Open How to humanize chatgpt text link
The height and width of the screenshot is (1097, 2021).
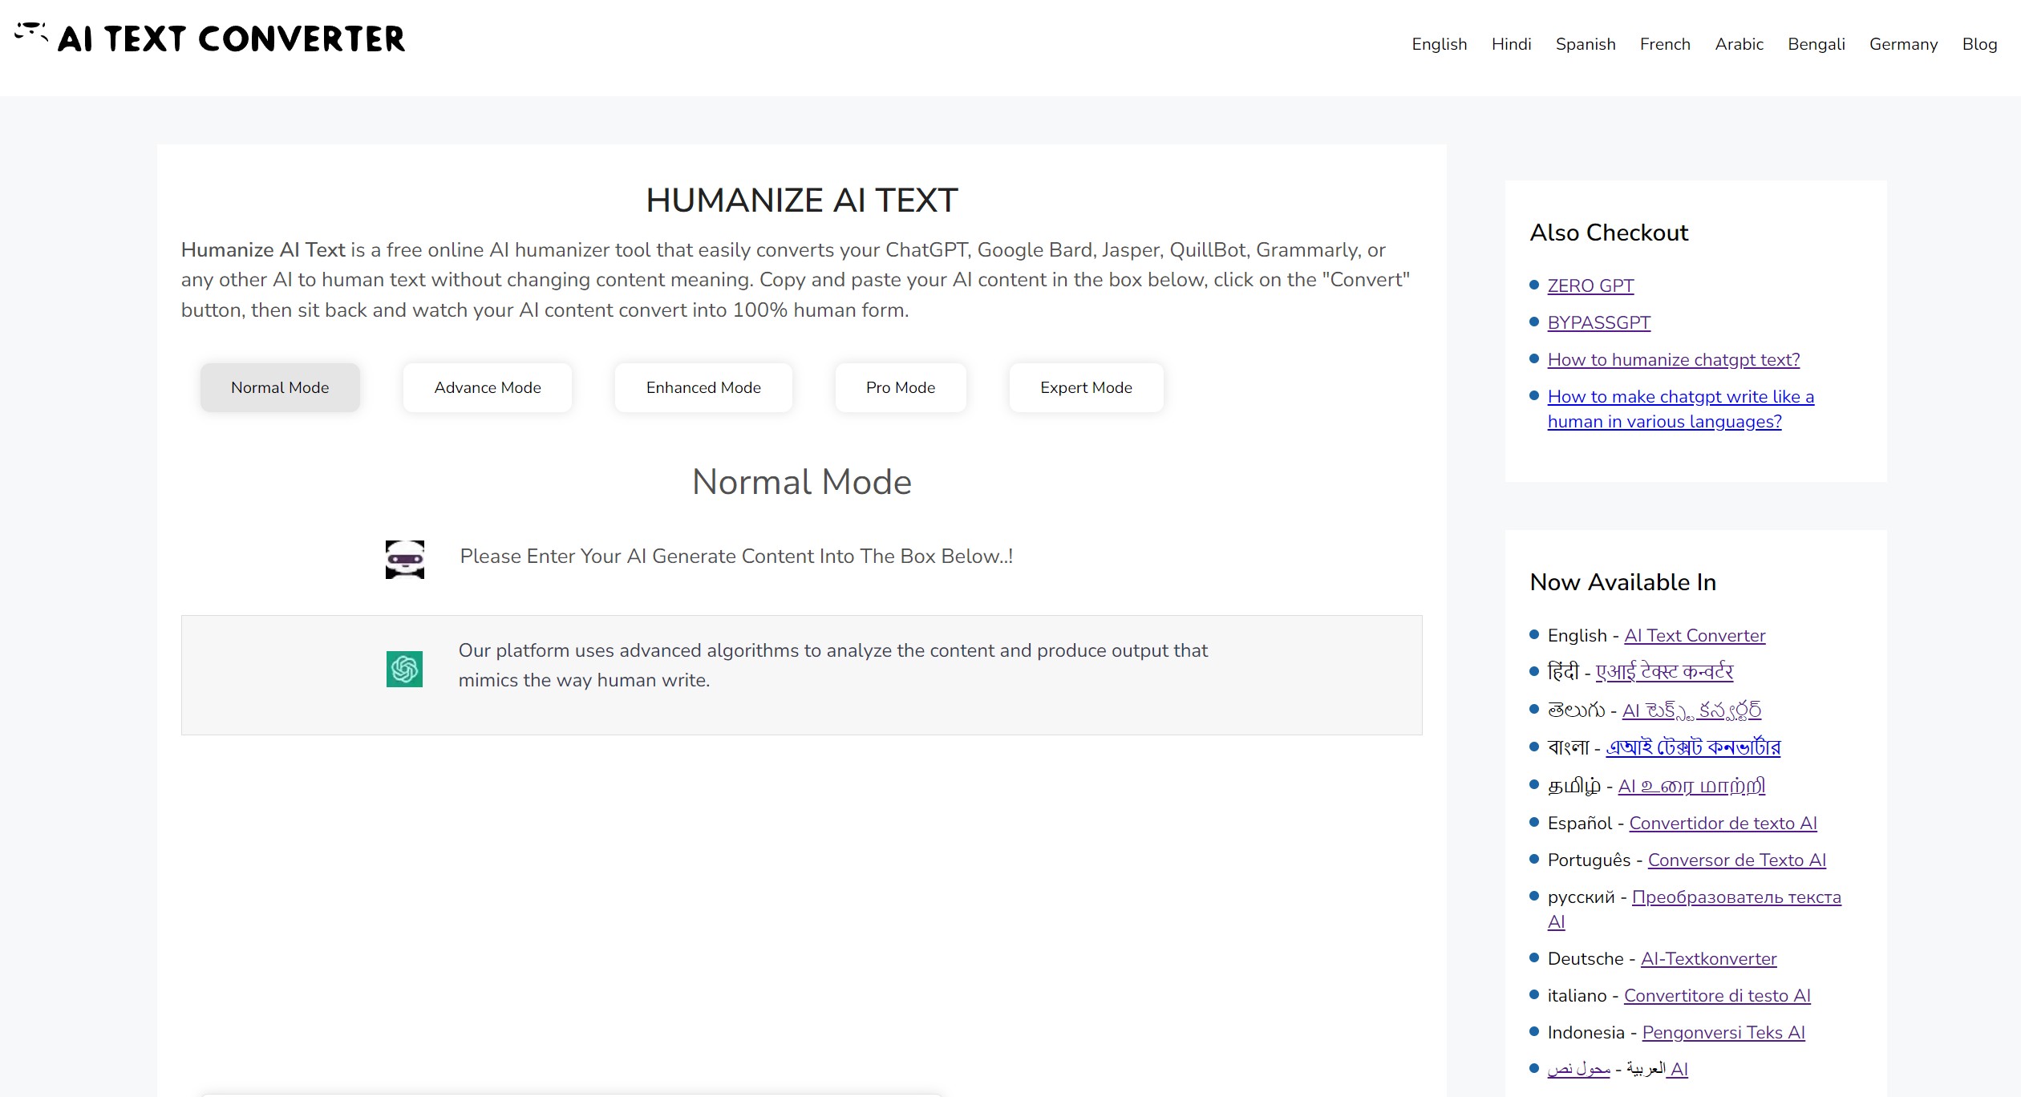coord(1673,359)
